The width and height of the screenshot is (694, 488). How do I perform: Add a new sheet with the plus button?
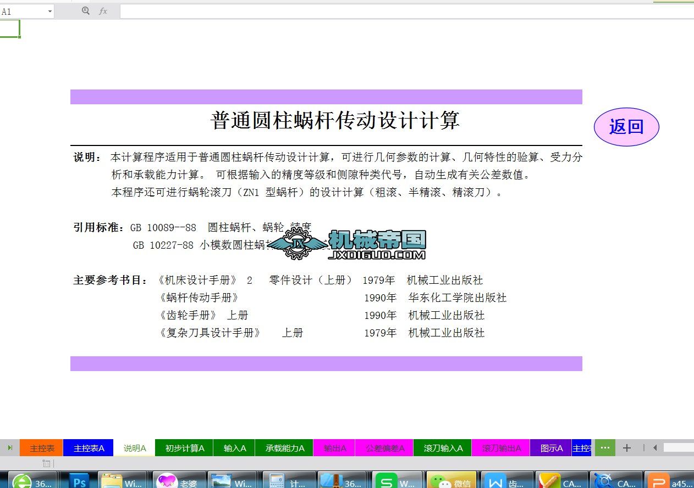click(626, 448)
